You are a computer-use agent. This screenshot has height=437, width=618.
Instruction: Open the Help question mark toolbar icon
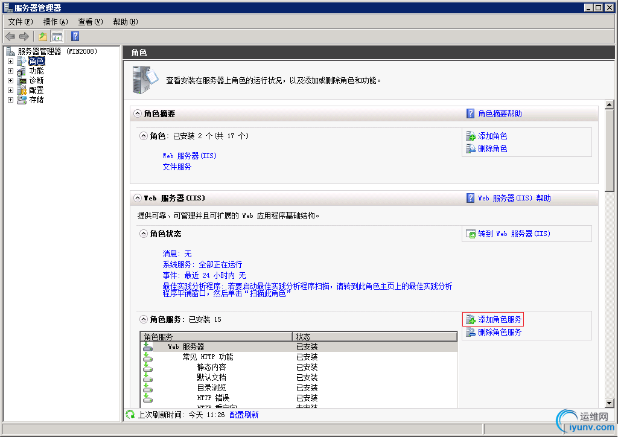pyautogui.click(x=75, y=37)
